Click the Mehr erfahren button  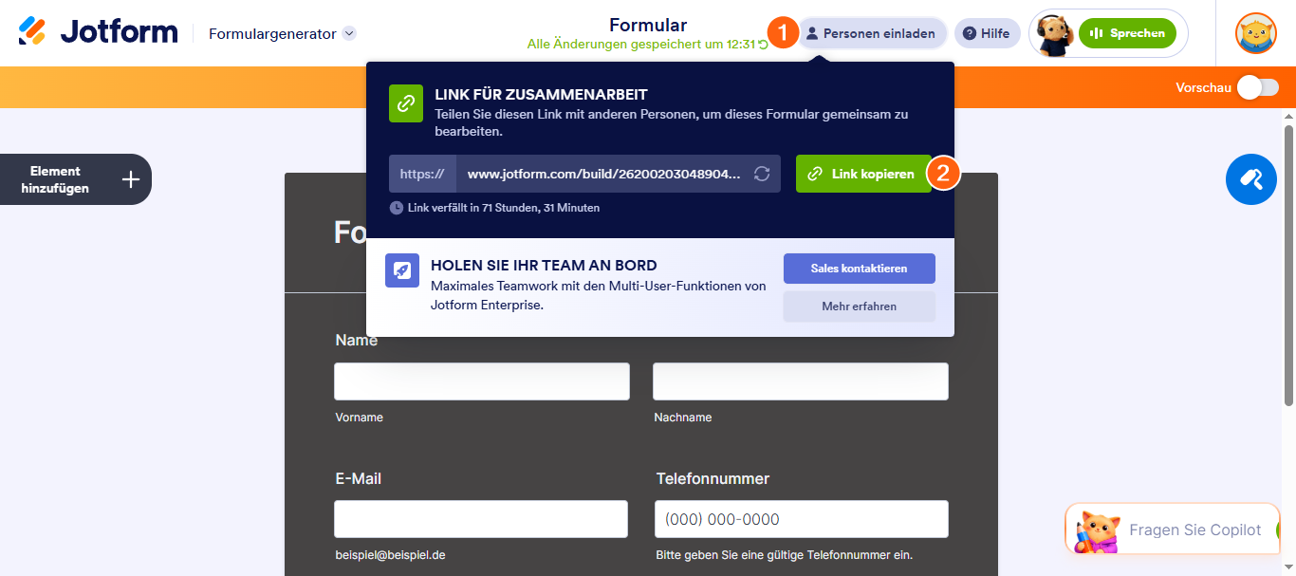tap(859, 307)
